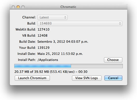Launch Chromium with the bottom-left button
137x100 pixels.
[x=32, y=78]
